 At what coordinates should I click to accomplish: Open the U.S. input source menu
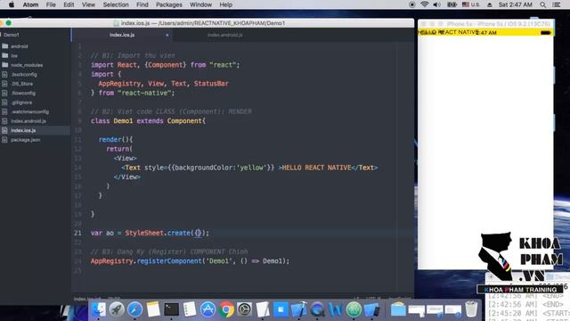coord(471,4)
